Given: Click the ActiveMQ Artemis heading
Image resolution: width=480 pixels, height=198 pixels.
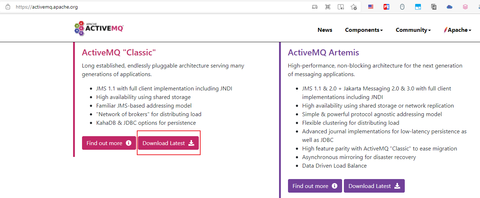Looking at the screenshot, I should pyautogui.click(x=323, y=53).
